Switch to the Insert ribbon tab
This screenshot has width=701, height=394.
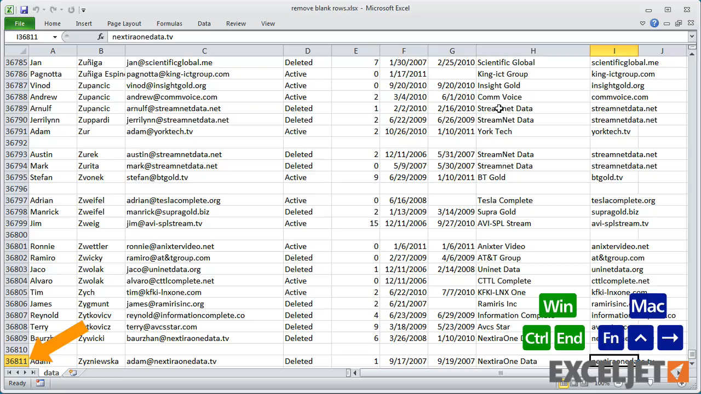click(x=84, y=24)
